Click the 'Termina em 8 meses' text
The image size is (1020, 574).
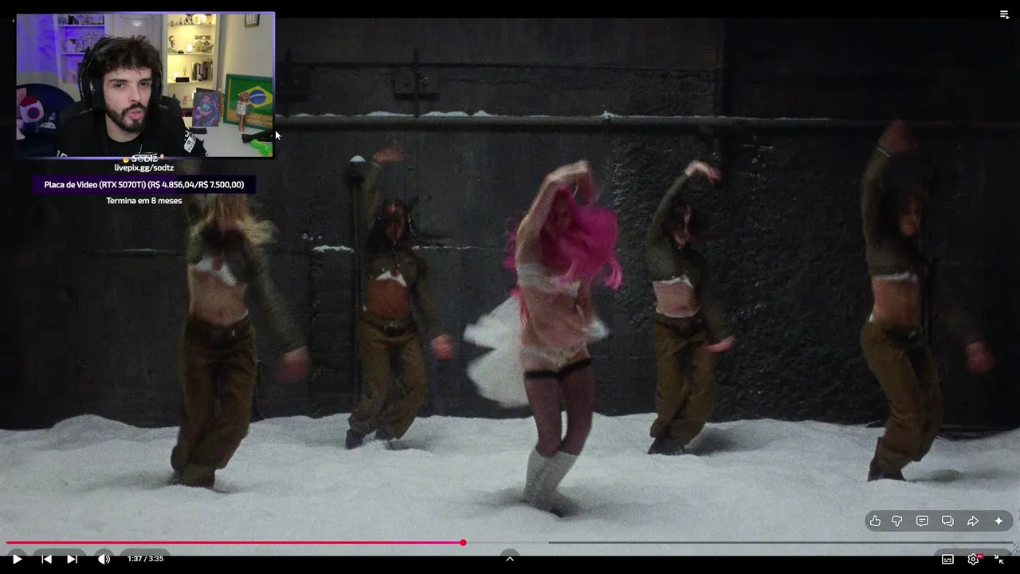tap(144, 201)
